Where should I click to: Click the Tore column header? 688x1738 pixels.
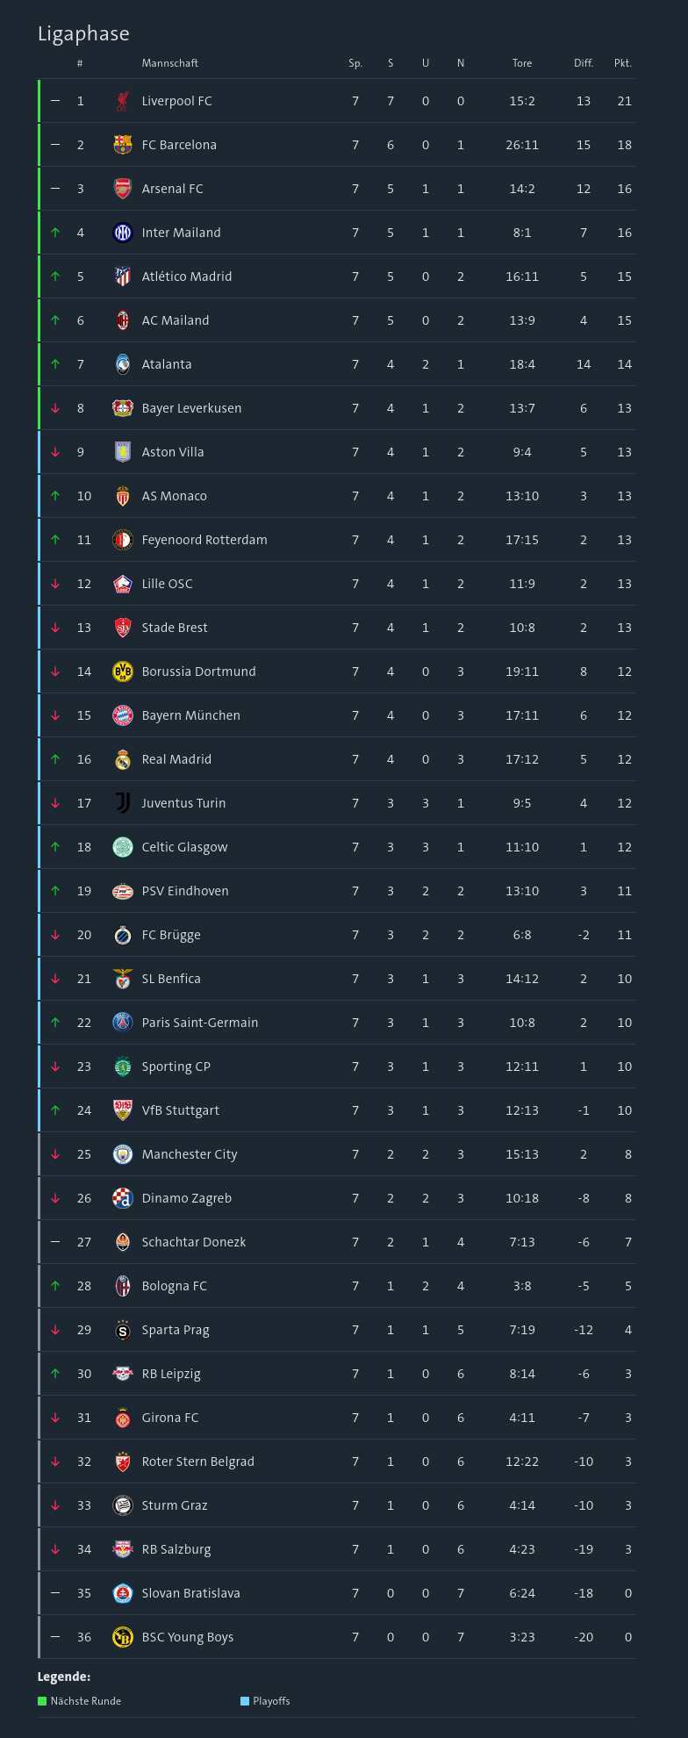coord(522,63)
